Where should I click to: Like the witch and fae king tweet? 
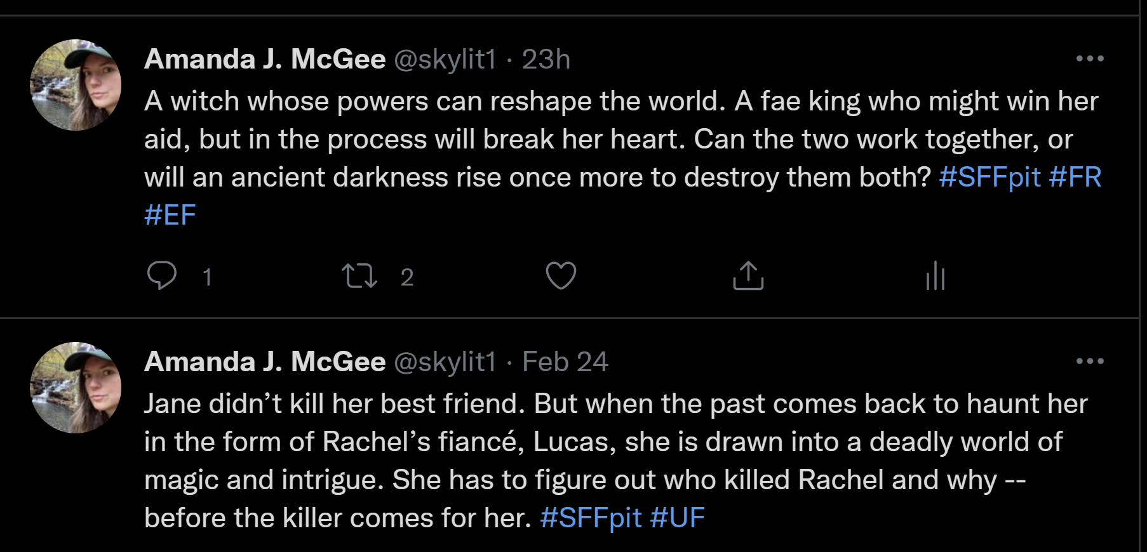click(x=561, y=276)
